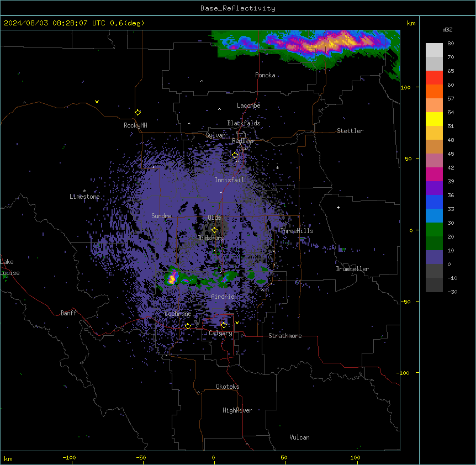Click the Sylvan label
This screenshot has width=476, height=465.
coord(215,135)
